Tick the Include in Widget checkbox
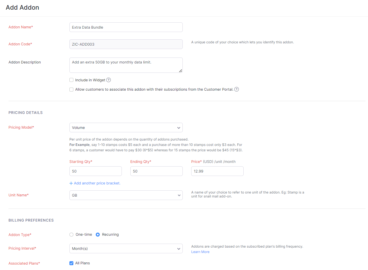368x270 pixels. (71, 80)
